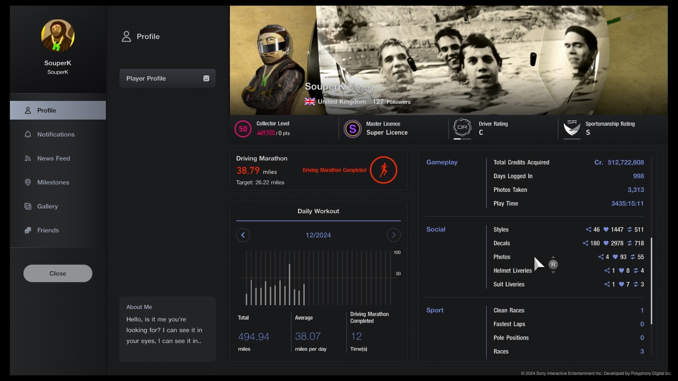The image size is (678, 381).
Task: Click the Master Licence Super Licence icon
Action: tap(352, 128)
